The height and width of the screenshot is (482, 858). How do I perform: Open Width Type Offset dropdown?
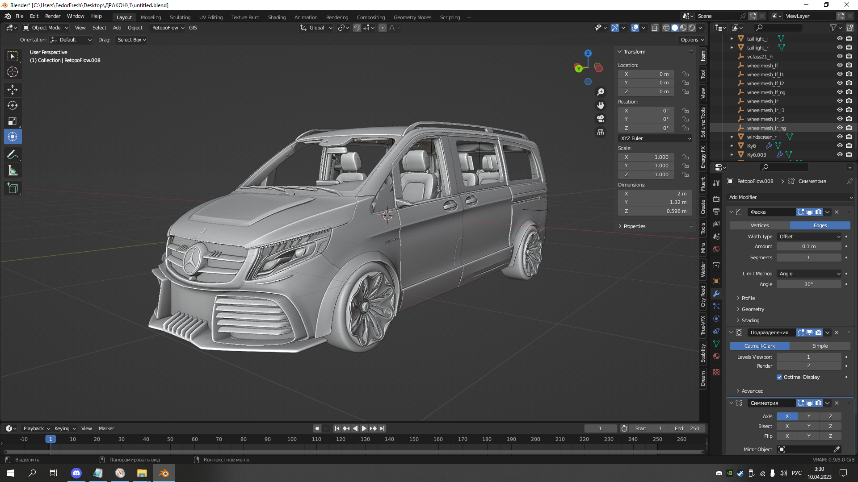pyautogui.click(x=809, y=237)
